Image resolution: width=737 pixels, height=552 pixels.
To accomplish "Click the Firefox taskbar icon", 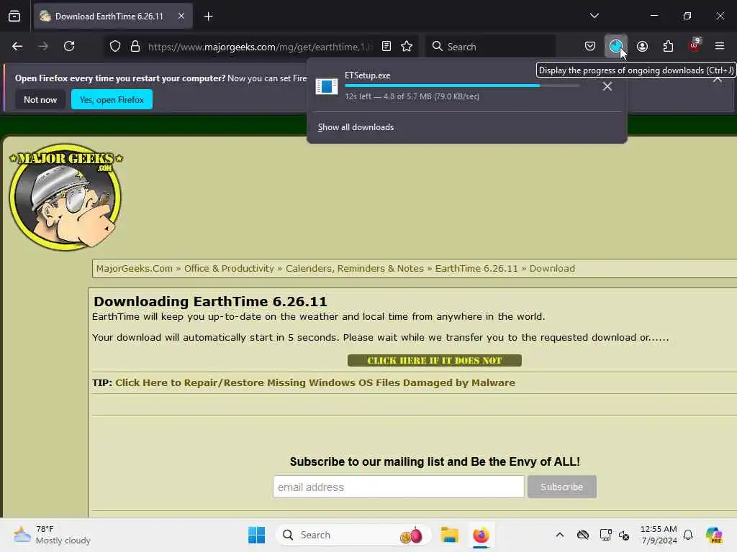I will [x=481, y=535].
